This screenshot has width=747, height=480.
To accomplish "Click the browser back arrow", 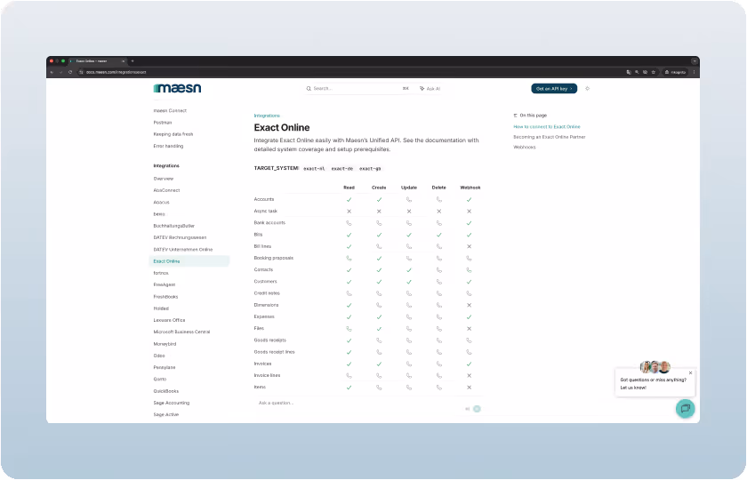I will pos(52,72).
